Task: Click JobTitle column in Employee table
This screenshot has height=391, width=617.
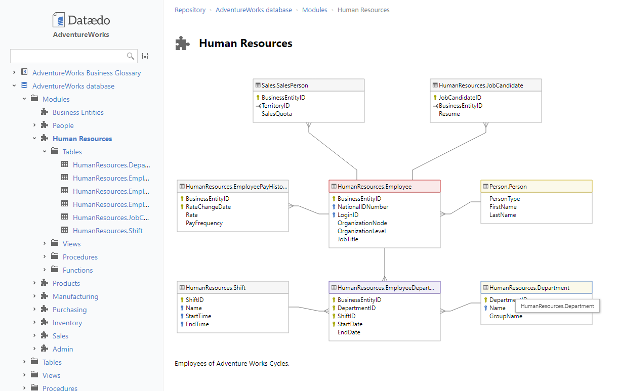Action: click(x=348, y=239)
